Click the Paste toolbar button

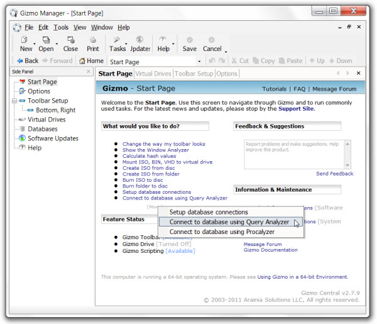pos(290,61)
